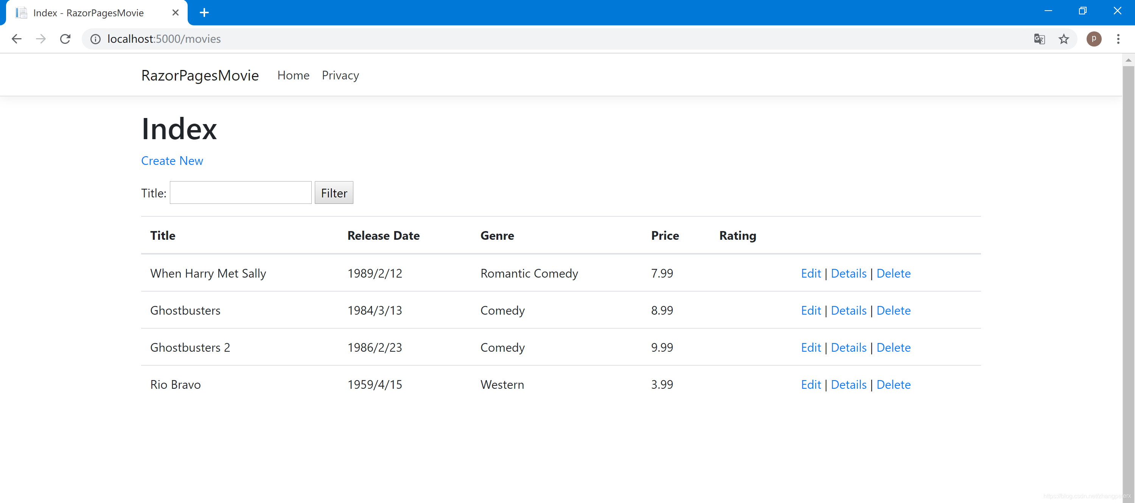Click the browser back arrow

click(x=16, y=39)
